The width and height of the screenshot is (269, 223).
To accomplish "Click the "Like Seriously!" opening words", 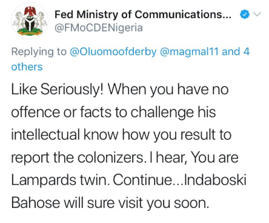I will pos(58,89).
